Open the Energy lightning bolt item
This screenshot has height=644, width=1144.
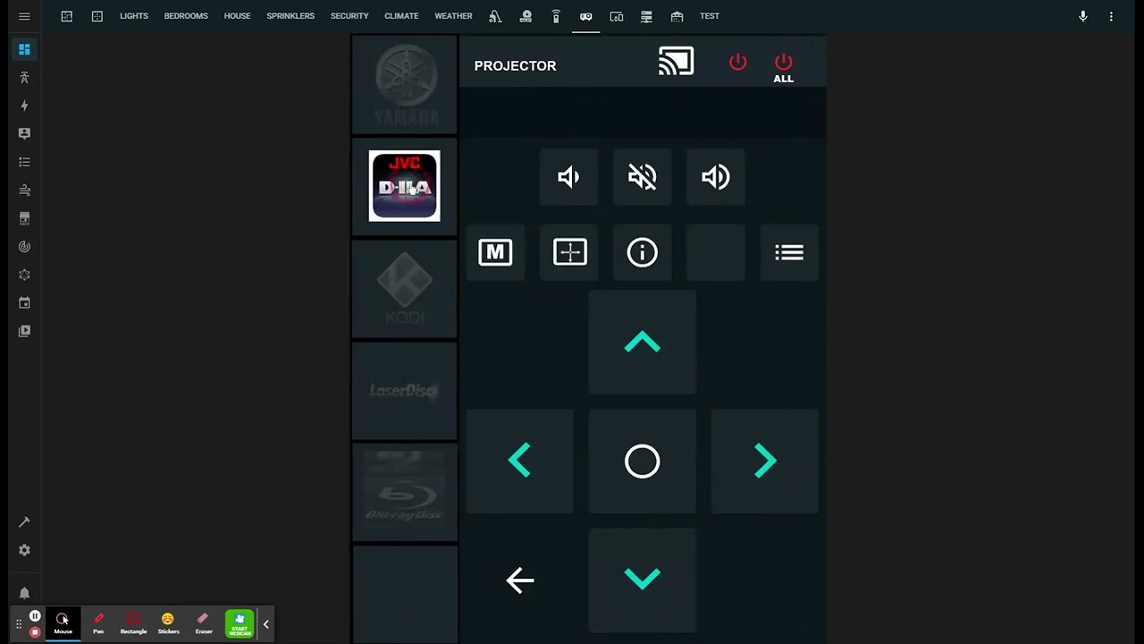(x=24, y=106)
